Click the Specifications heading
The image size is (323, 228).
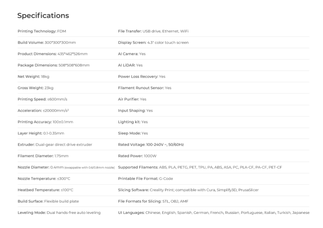pos(43,16)
